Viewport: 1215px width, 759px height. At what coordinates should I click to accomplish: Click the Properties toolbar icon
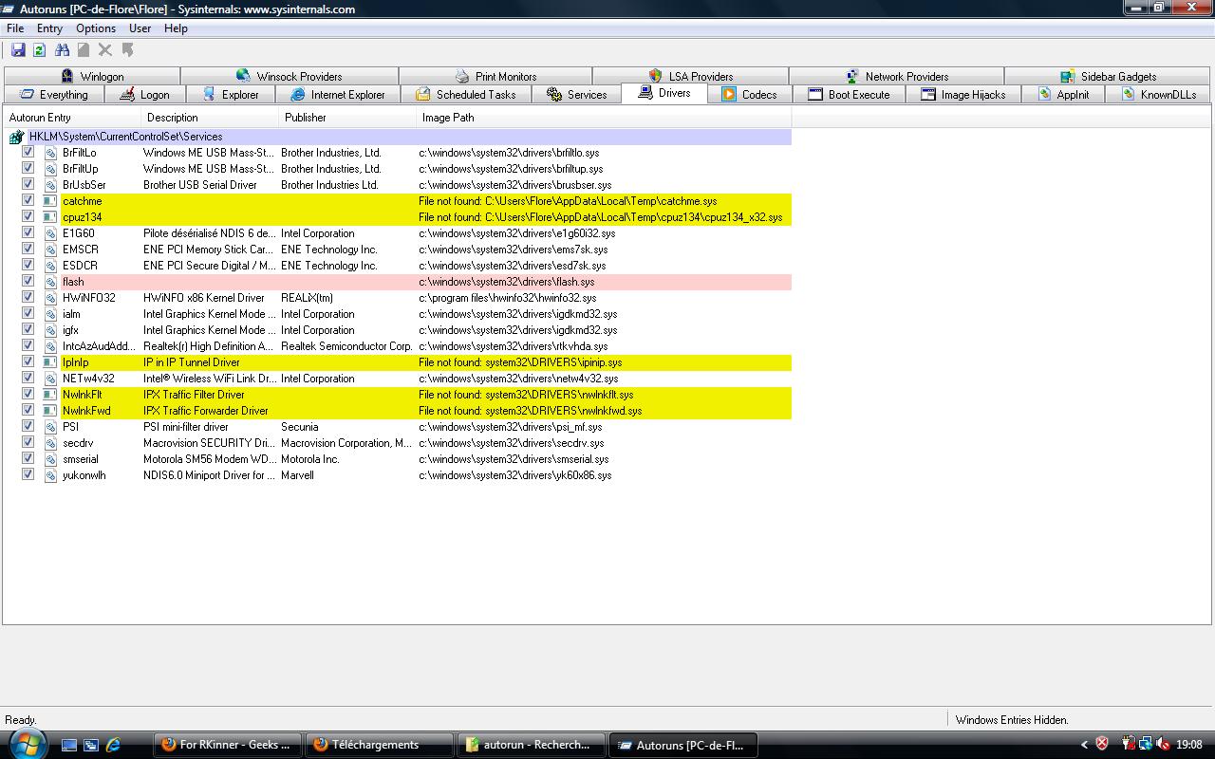[x=84, y=49]
